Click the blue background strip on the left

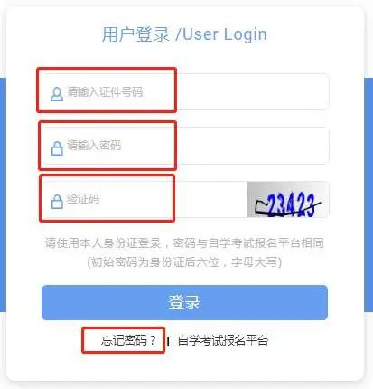3,194
